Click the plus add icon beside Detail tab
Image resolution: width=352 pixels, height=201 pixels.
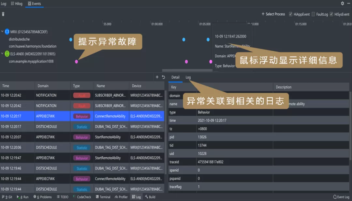157,77
